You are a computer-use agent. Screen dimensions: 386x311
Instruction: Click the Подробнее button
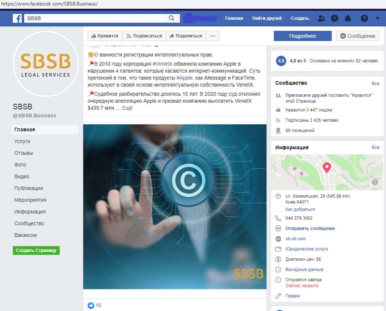pos(302,36)
